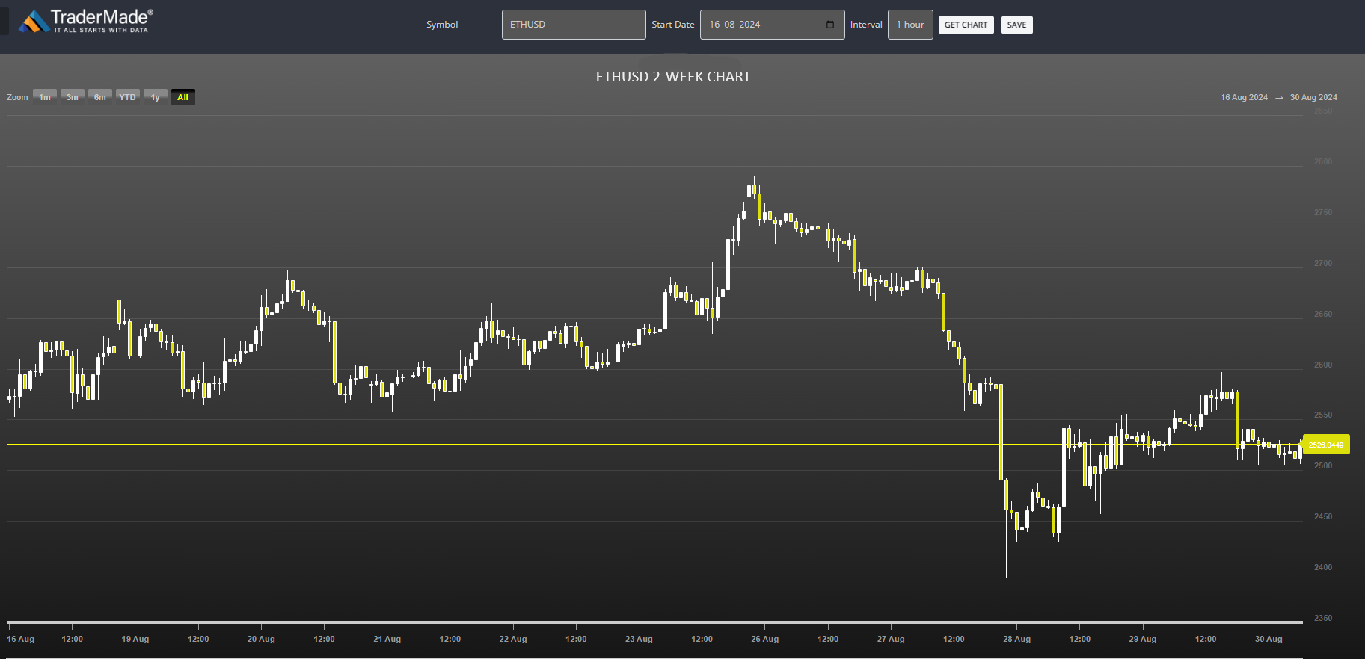Click the Interval label
Image resolution: width=1365 pixels, height=659 pixels.
coord(866,25)
